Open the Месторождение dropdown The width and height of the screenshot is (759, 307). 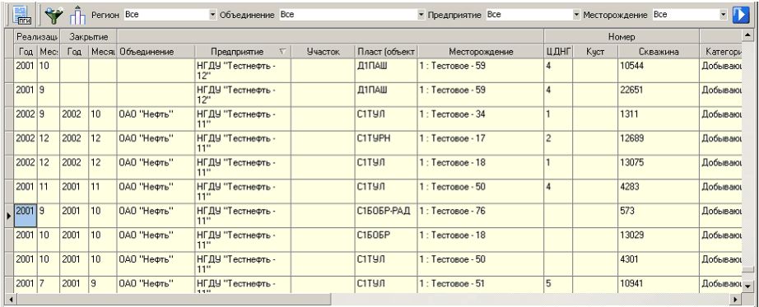(x=723, y=15)
